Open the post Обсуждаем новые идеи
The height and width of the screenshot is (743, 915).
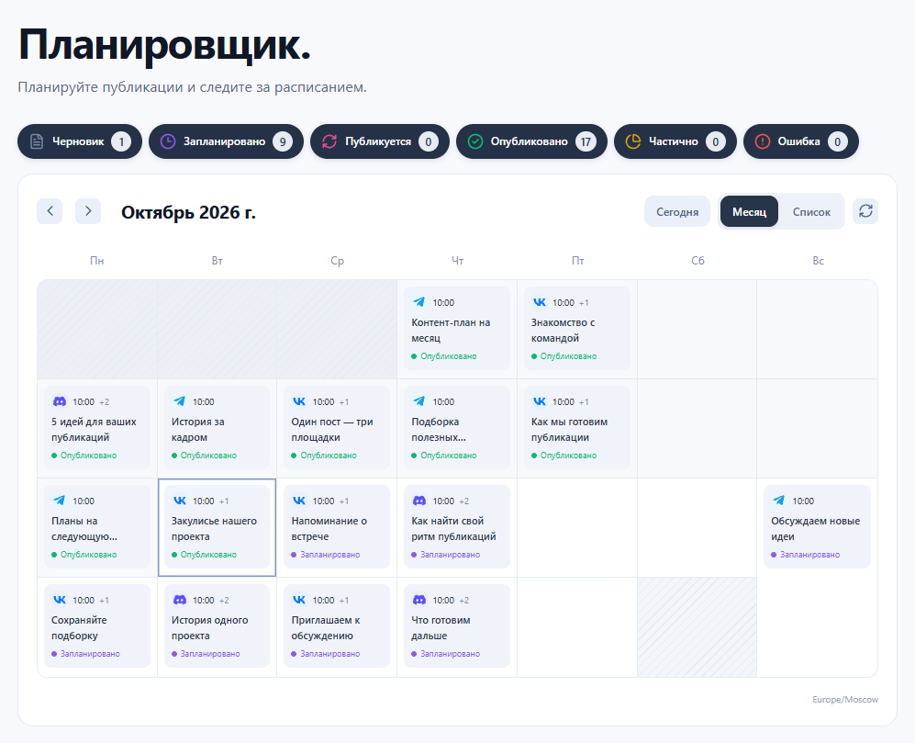pos(817,527)
